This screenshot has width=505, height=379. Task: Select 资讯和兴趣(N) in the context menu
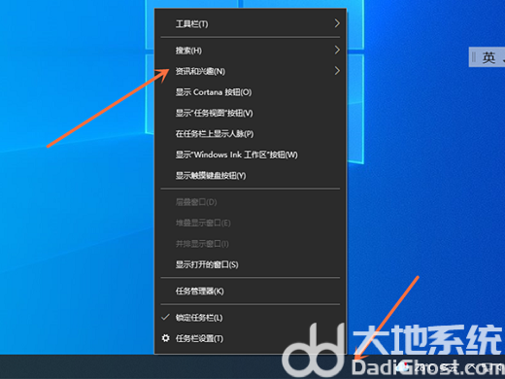pos(250,71)
